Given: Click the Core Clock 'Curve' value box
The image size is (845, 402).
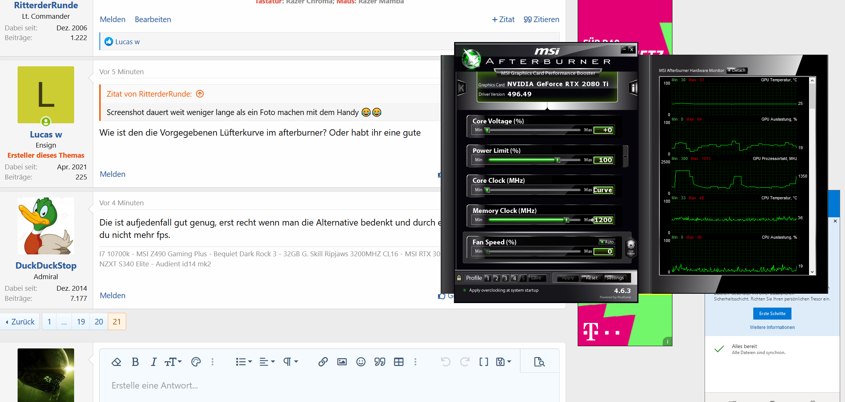Looking at the screenshot, I should (603, 190).
